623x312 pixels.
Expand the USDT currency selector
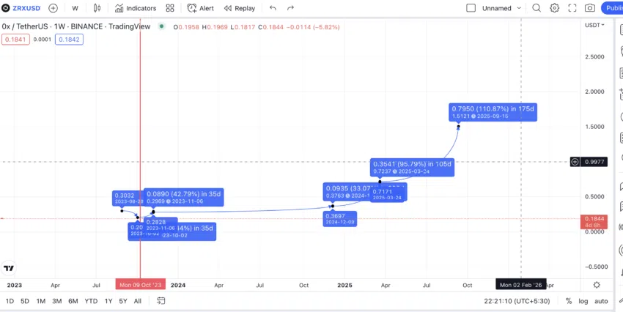point(594,25)
